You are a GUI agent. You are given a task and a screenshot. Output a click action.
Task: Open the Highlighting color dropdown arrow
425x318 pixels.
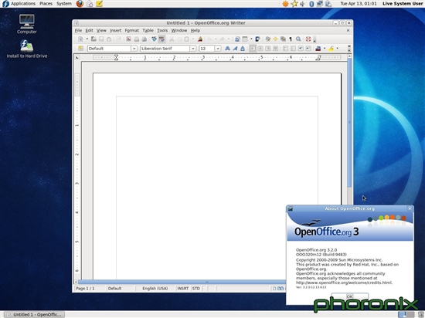pos(337,49)
